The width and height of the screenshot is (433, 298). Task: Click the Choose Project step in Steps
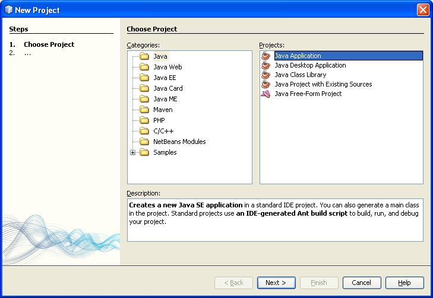point(49,44)
